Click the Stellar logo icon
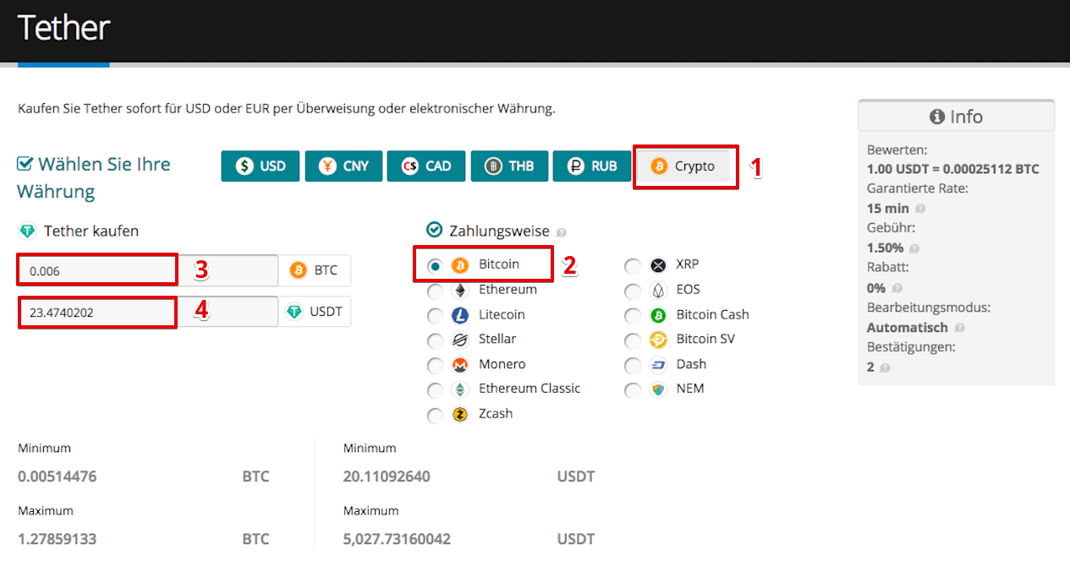Viewport: 1070px width, 561px height. 460,340
